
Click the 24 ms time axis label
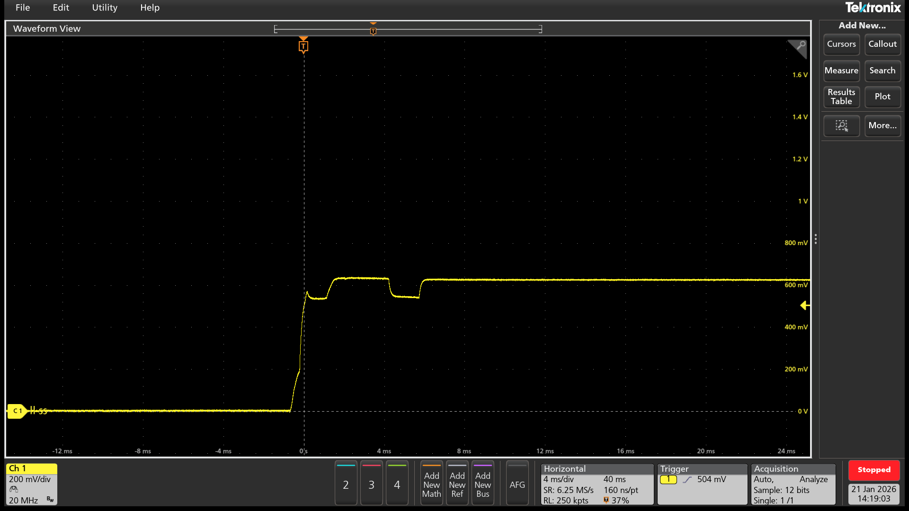(786, 451)
